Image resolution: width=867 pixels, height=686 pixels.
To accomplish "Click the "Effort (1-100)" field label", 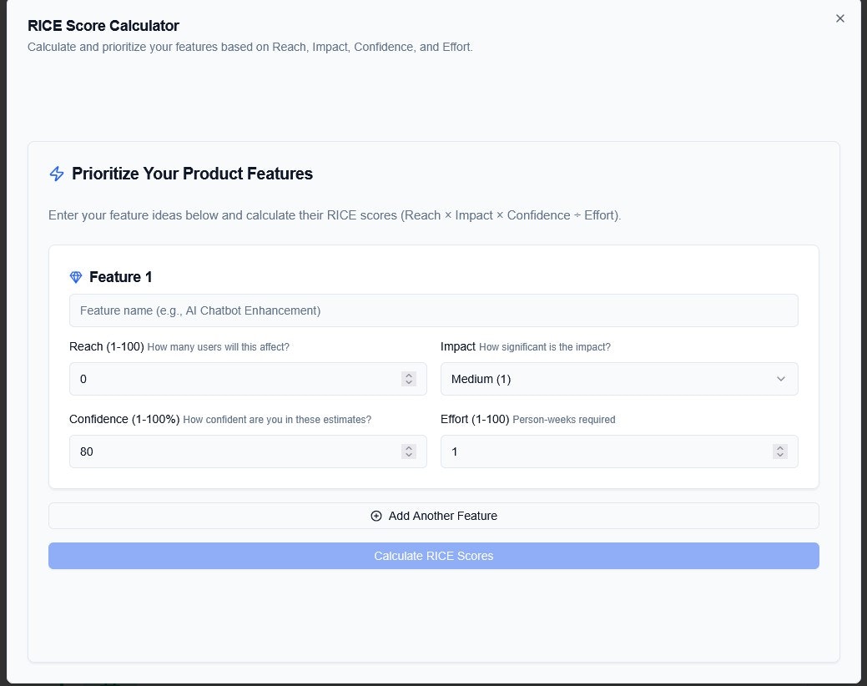I will tap(475, 419).
